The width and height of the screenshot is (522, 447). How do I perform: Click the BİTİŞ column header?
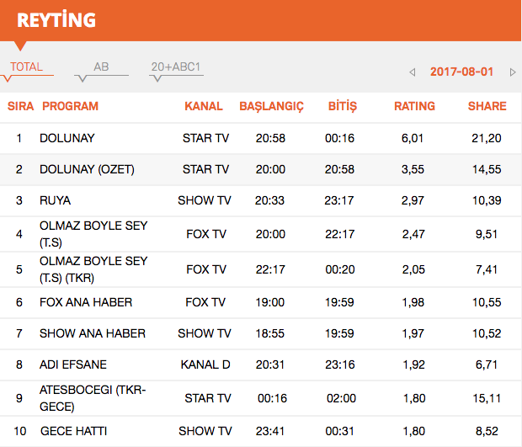(343, 106)
